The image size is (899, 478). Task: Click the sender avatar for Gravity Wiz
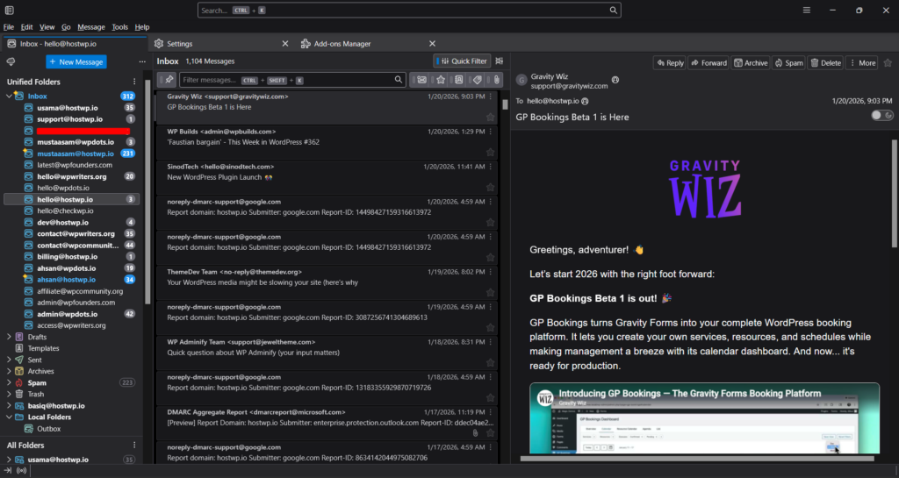[521, 80]
